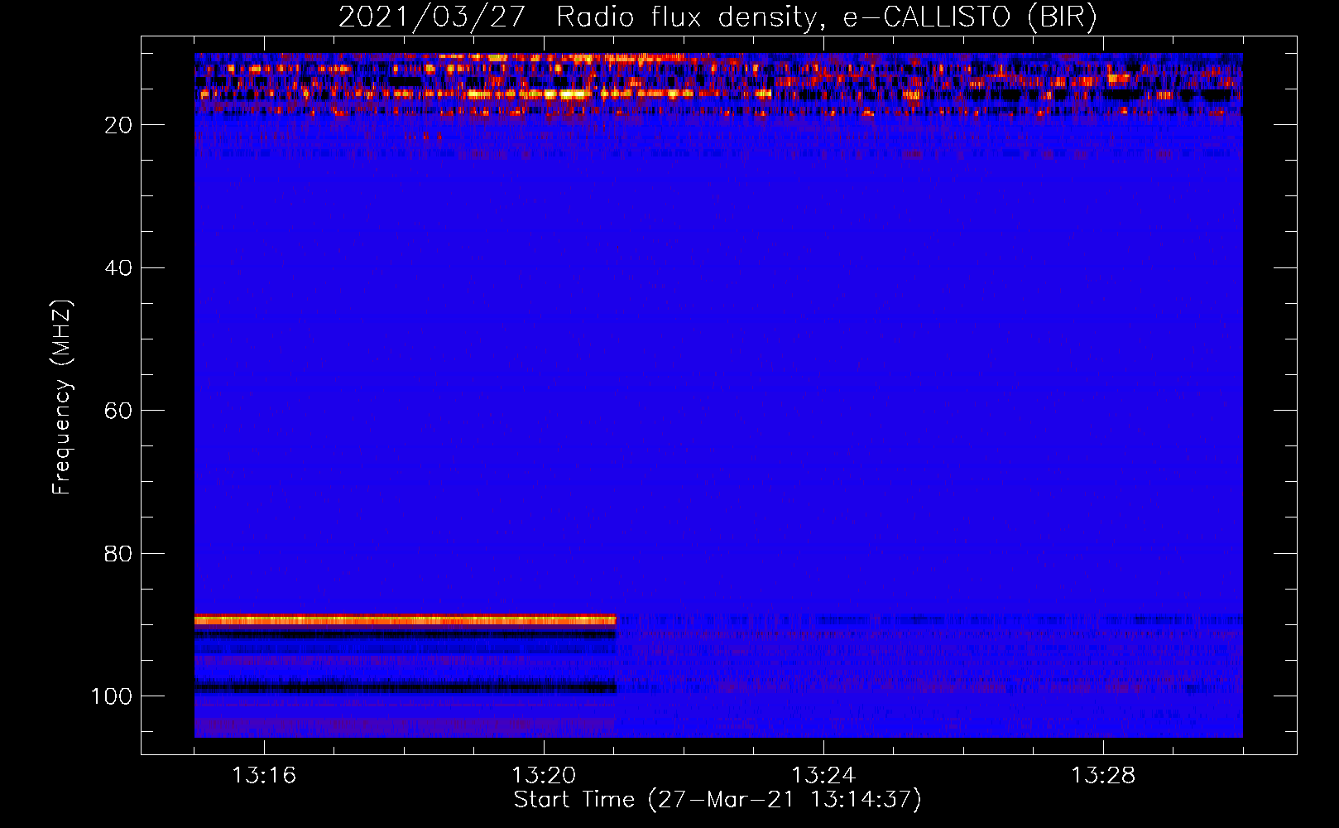Click the '13:24' time tick label

click(823, 776)
